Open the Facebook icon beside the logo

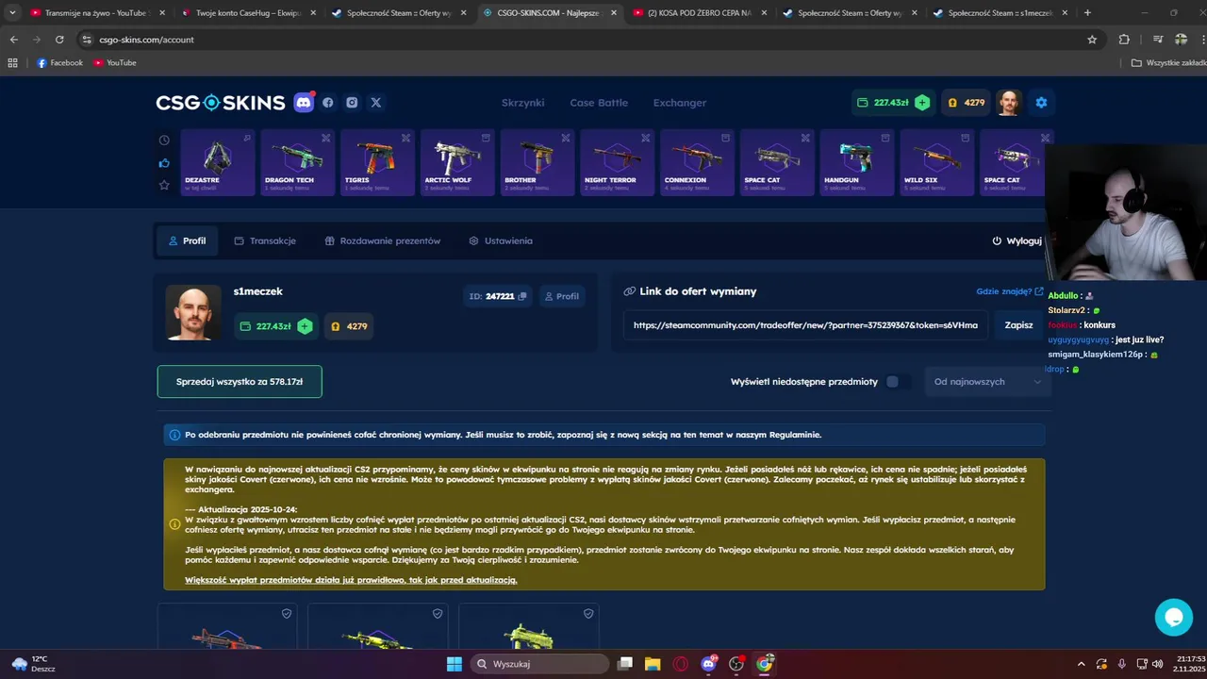coord(328,103)
